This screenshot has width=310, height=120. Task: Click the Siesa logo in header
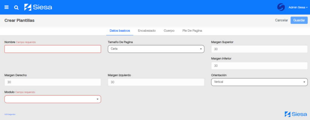[x=38, y=7]
